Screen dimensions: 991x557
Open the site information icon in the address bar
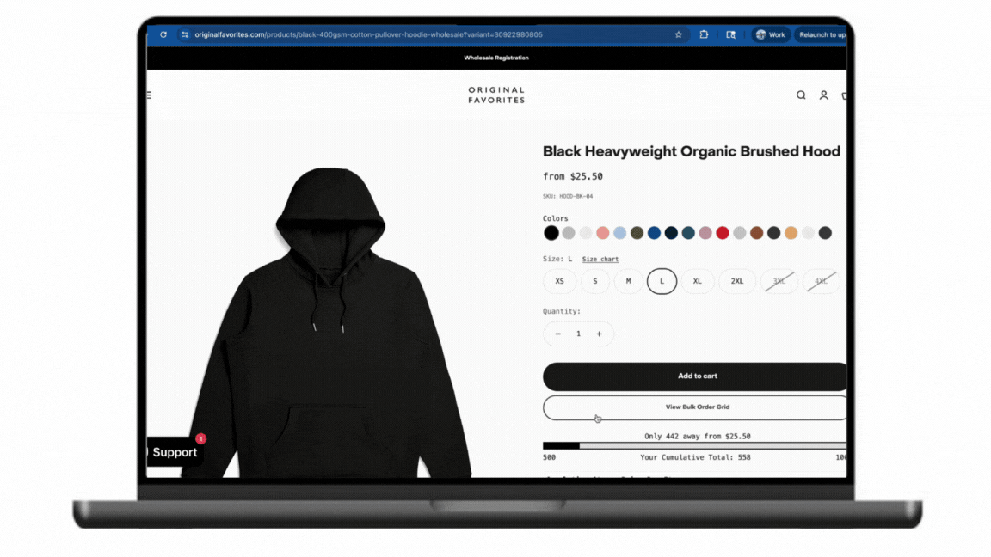[x=185, y=34]
